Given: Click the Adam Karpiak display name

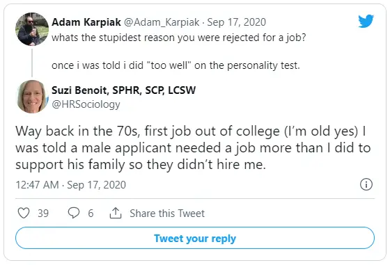Looking at the screenshot, I should tap(86, 22).
